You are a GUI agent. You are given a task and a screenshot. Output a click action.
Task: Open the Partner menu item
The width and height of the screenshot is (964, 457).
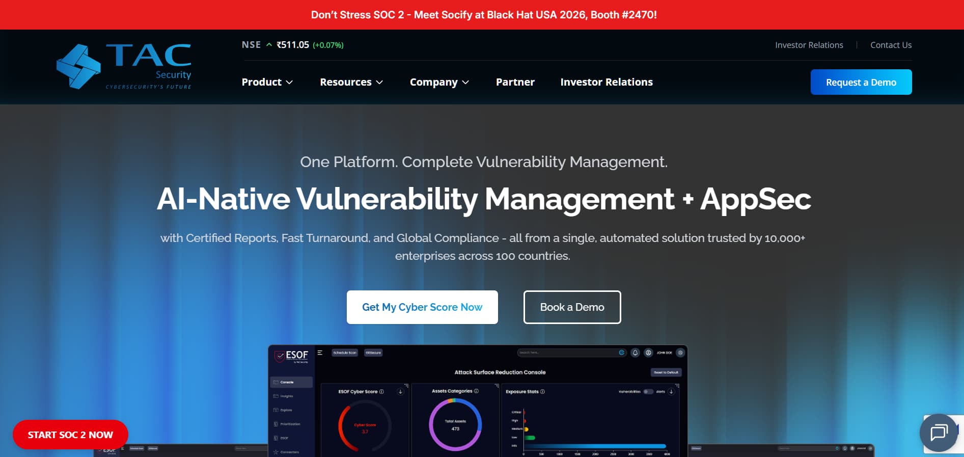515,82
